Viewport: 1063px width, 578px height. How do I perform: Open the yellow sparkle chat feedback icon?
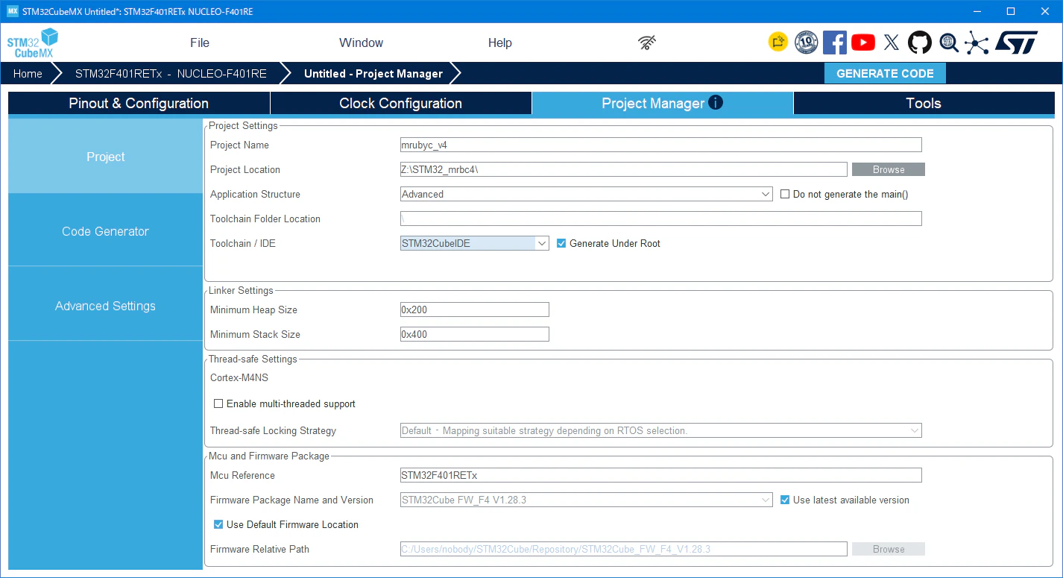[x=777, y=43]
